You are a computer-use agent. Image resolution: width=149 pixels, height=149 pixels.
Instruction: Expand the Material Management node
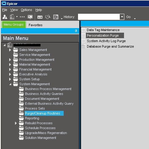(10, 64)
